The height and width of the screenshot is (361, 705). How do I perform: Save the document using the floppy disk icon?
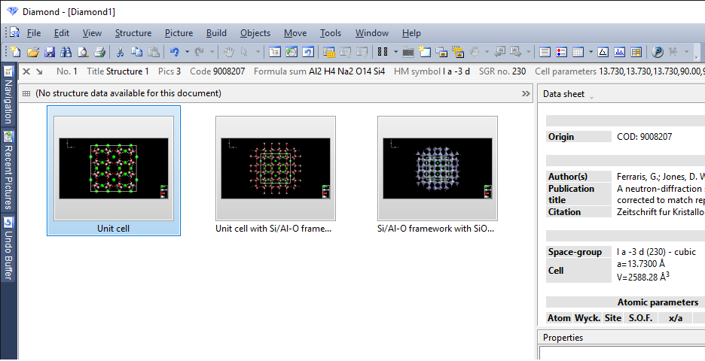pos(49,52)
